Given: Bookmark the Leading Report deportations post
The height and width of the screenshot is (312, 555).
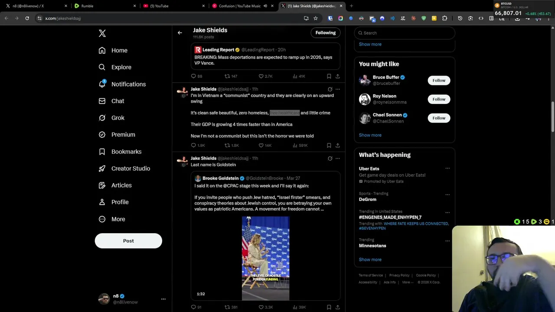Looking at the screenshot, I should 329,76.
